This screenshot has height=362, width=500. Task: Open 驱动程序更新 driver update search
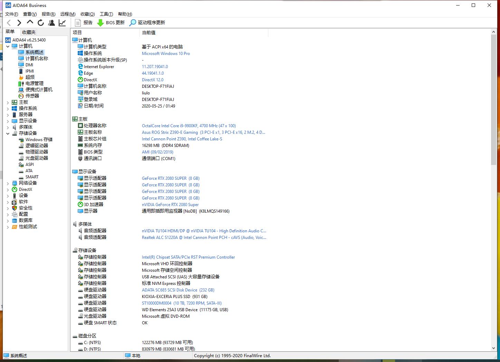tap(147, 23)
